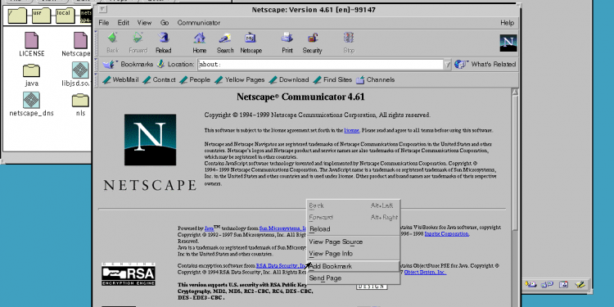The image size is (614, 307).
Task: Click in the Location URL field
Action: click(x=320, y=65)
